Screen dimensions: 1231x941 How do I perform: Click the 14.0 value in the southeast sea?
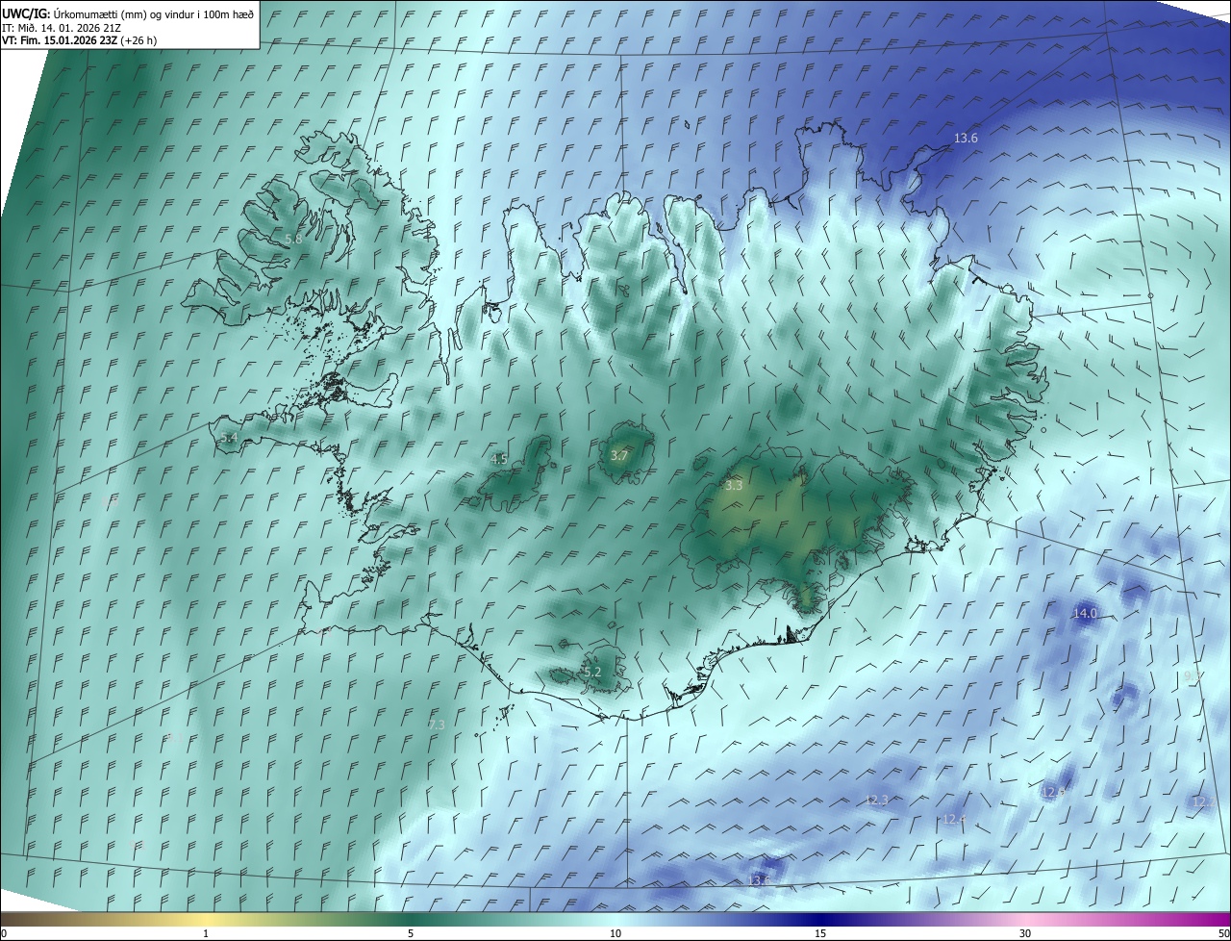(1085, 613)
